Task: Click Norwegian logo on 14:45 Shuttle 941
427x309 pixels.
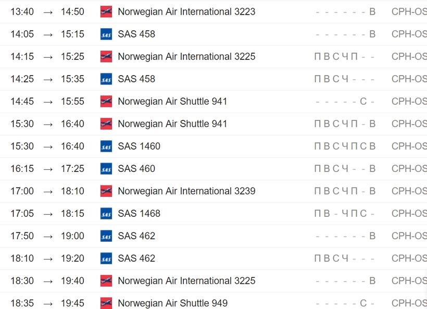Action: (x=106, y=102)
